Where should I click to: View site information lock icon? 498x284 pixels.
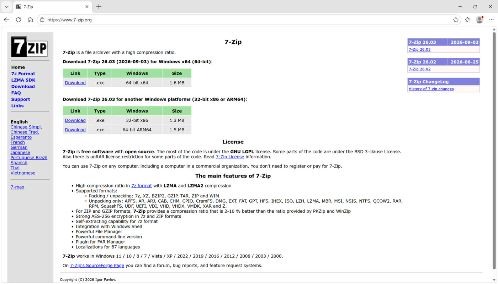point(42,20)
